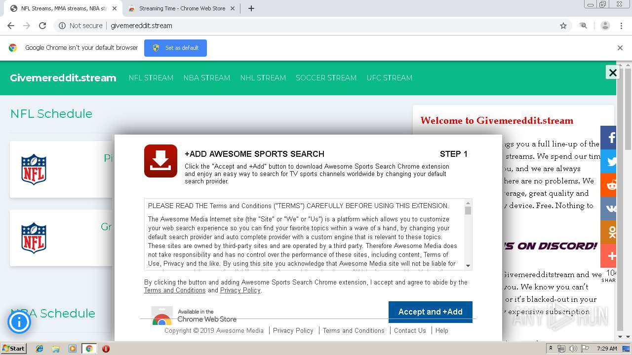Click the 7:29 AM clock
This screenshot has width=632, height=355.
point(607,349)
